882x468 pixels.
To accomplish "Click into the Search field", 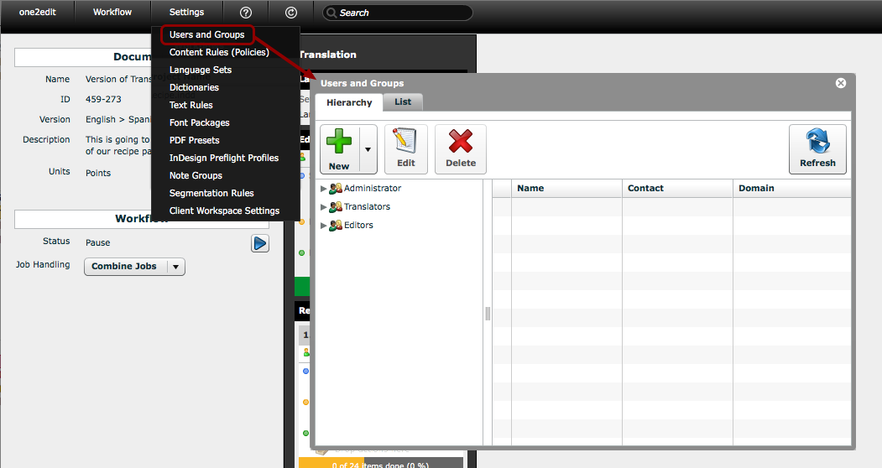I will tap(398, 13).
